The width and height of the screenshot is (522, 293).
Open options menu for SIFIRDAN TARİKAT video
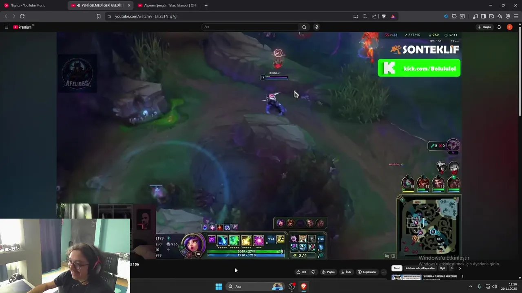point(462,277)
